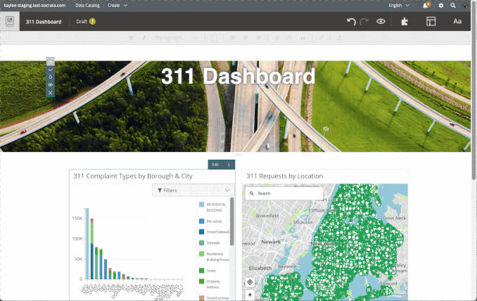Screen dimensions: 477x301
Task: Align text left
Action: pos(233,38)
